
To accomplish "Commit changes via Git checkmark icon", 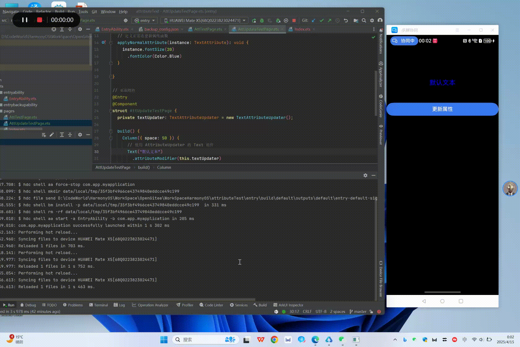I will (321, 20).
